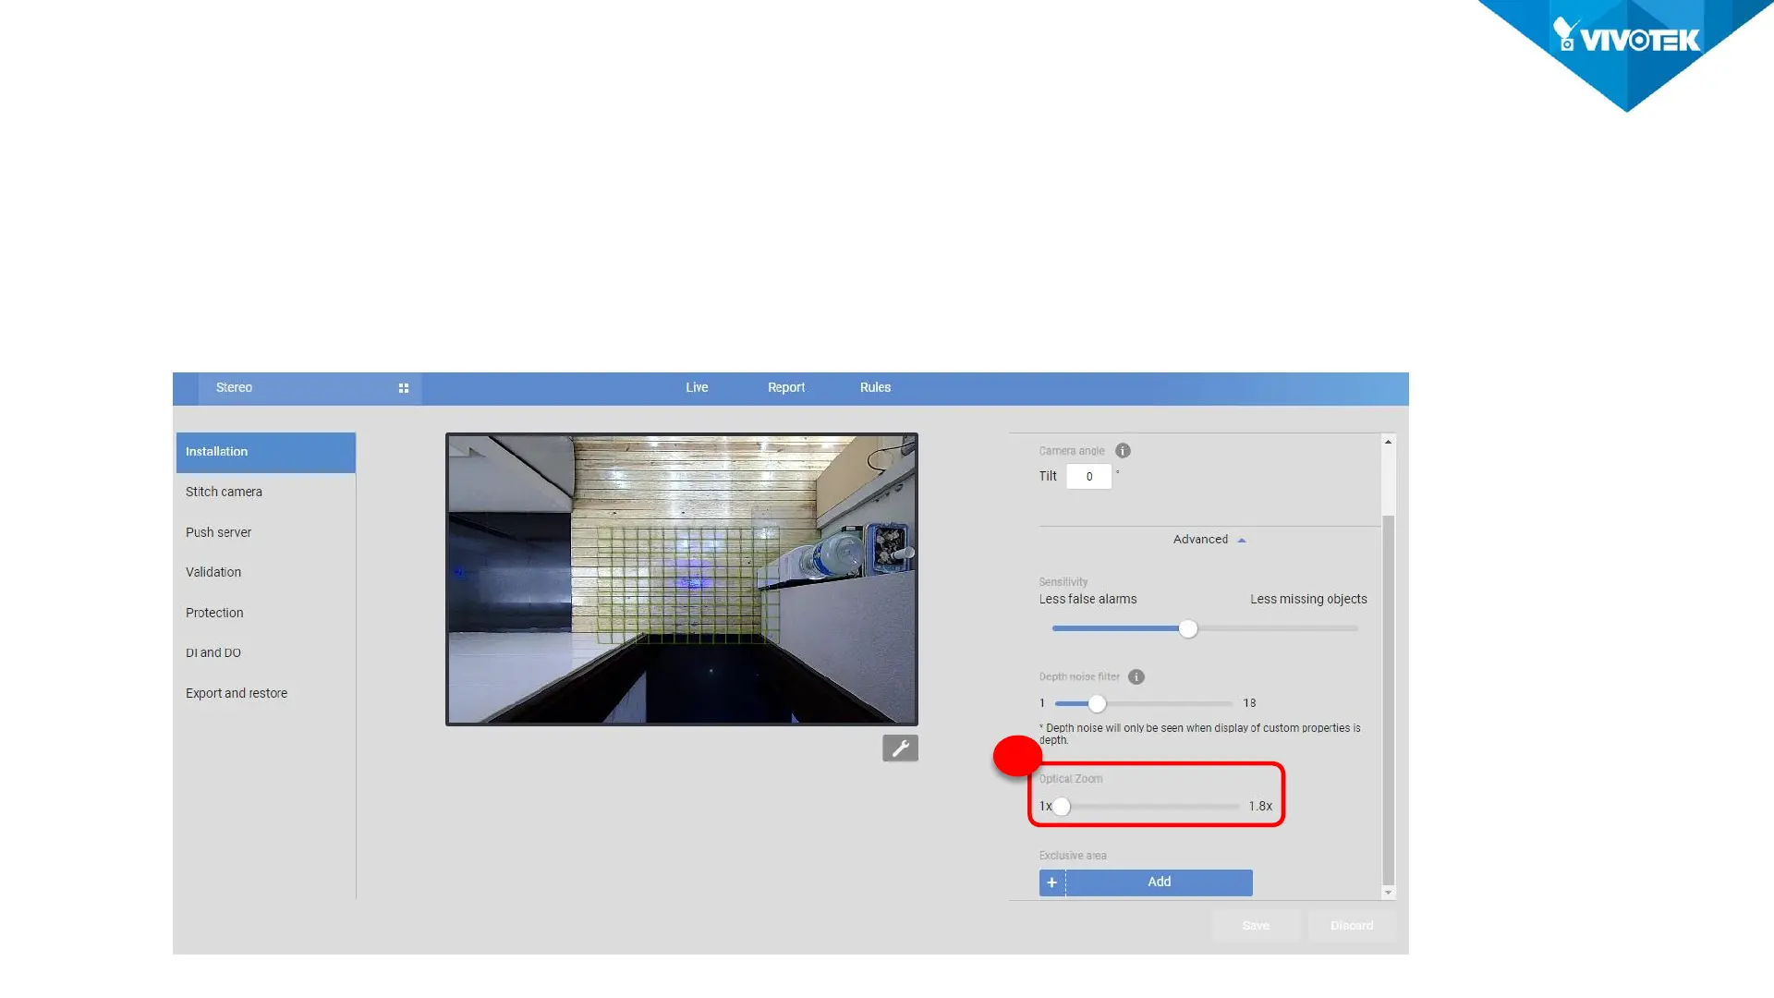This screenshot has height=998, width=1774.
Task: Open the grid menu icon beside Stereo
Action: click(403, 388)
